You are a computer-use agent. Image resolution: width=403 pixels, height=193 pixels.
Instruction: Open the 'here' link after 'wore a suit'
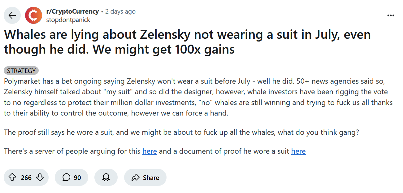pos(298,151)
